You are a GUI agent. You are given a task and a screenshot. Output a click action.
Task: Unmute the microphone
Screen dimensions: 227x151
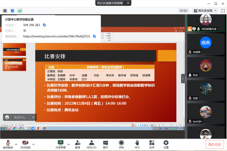[8, 143]
